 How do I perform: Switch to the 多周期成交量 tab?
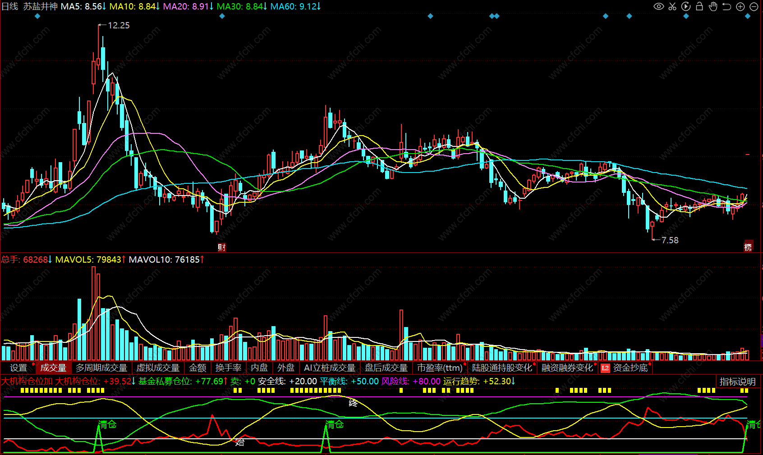tap(101, 368)
